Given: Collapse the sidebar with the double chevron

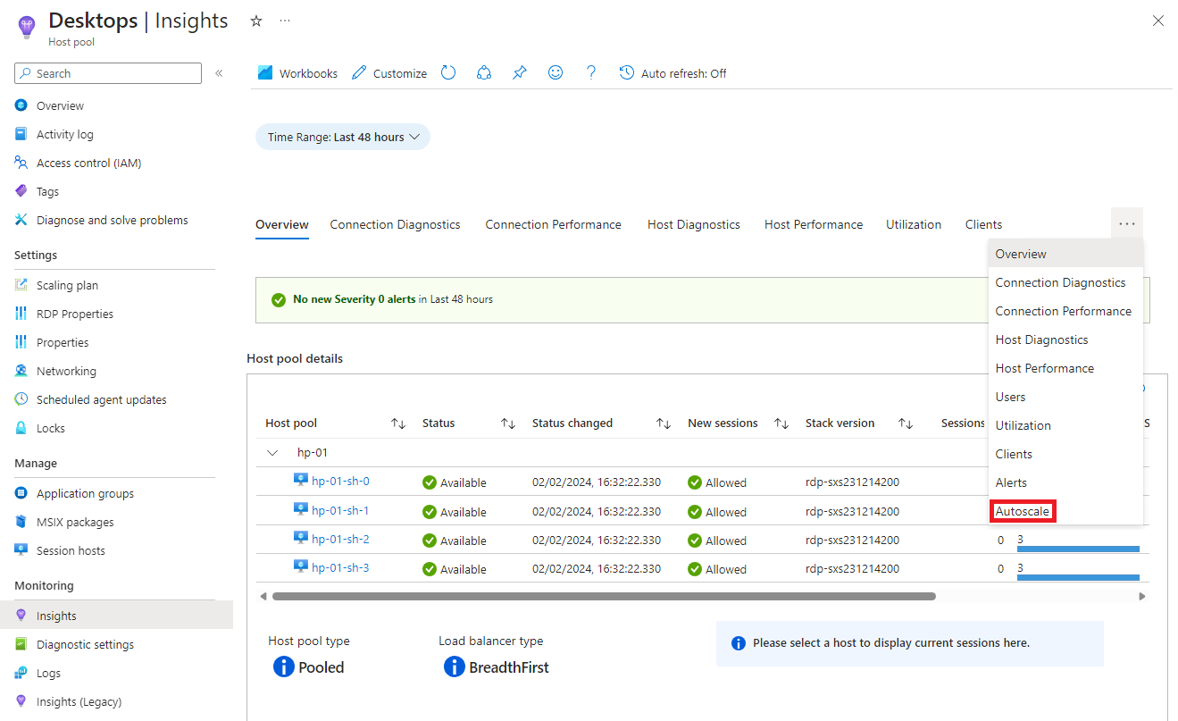Looking at the screenshot, I should pyautogui.click(x=219, y=73).
